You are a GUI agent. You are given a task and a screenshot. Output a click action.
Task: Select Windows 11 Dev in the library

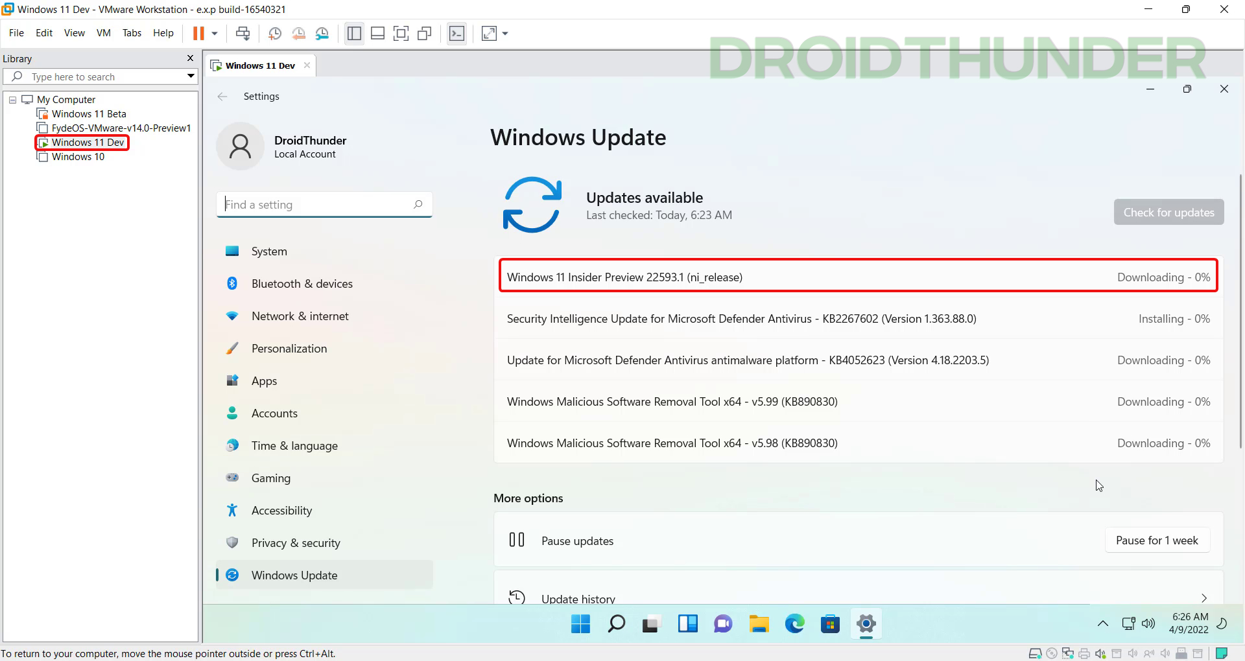[88, 143]
